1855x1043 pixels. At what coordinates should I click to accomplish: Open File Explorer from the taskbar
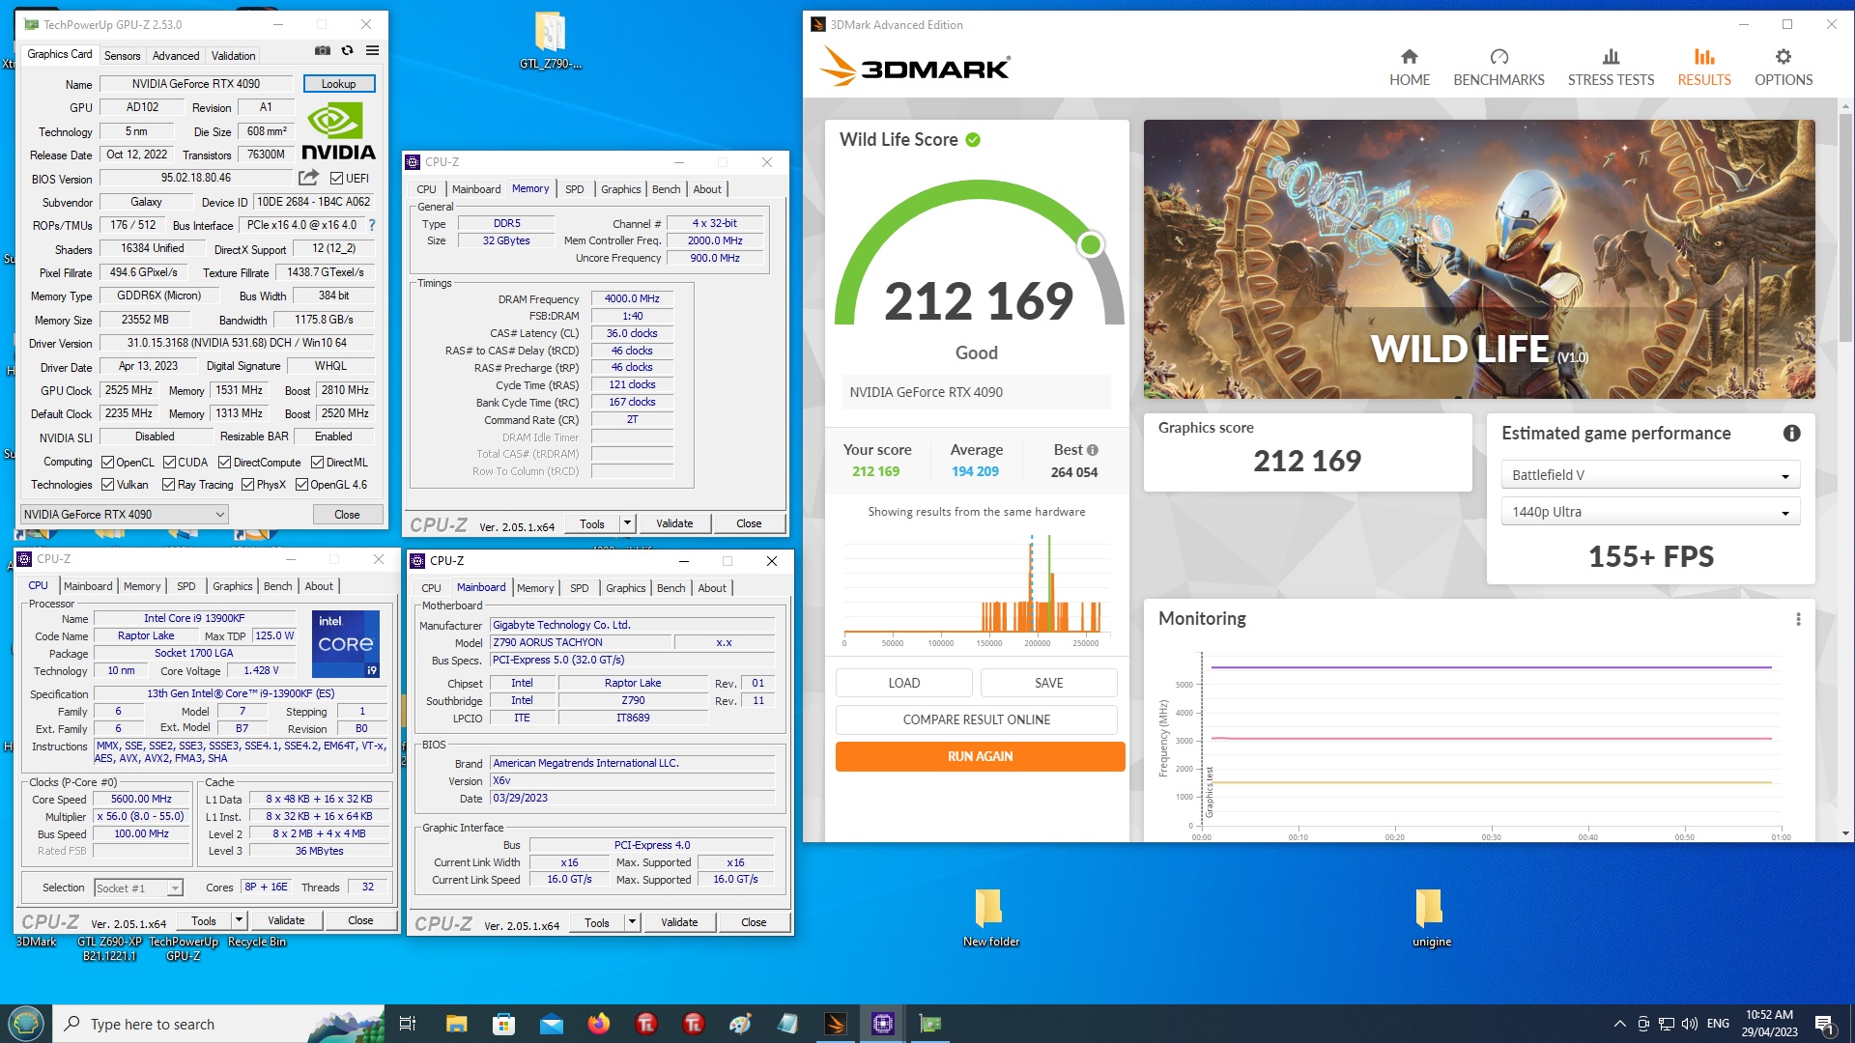click(x=457, y=1024)
